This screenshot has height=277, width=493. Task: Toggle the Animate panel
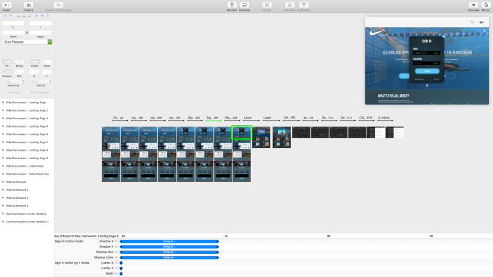click(x=245, y=5)
